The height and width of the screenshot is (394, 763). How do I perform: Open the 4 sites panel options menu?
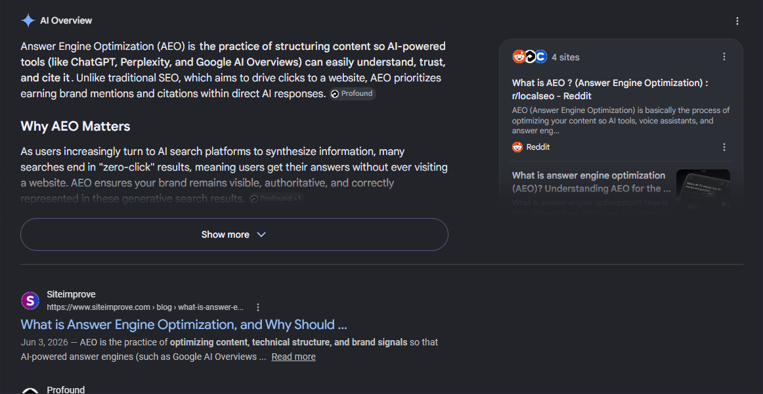[724, 56]
